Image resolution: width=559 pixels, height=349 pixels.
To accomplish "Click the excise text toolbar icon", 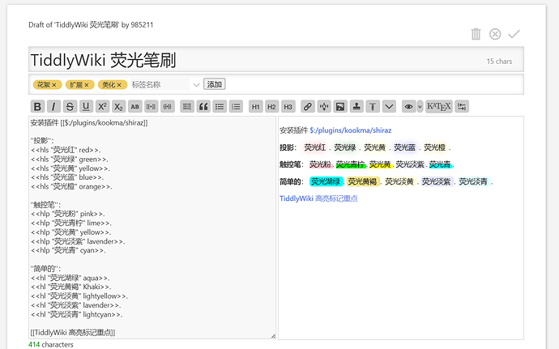I will 324,106.
